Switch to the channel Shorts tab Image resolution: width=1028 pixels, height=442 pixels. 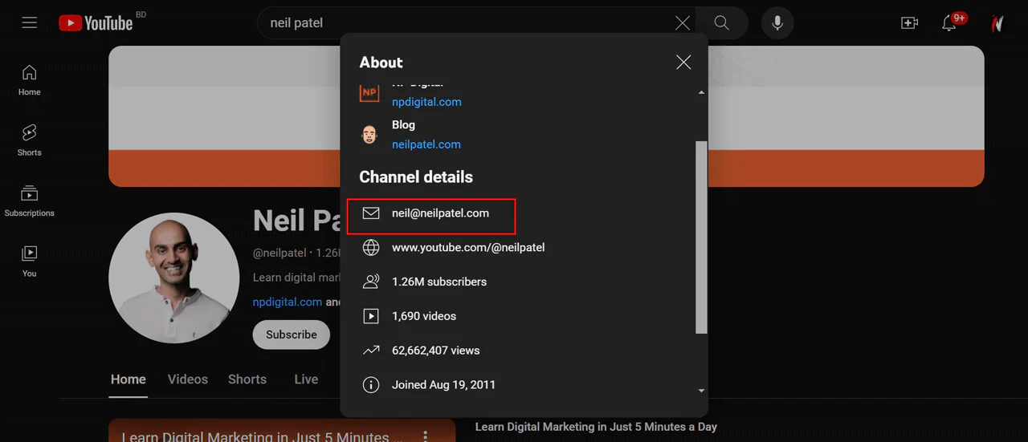point(247,379)
